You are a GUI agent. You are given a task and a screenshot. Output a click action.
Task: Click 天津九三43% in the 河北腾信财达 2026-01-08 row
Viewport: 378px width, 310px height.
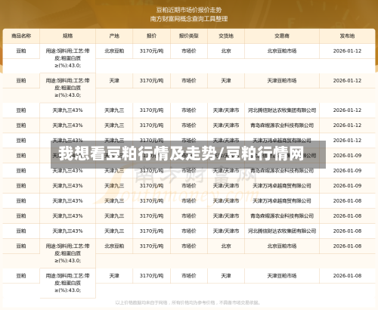pos(67,231)
